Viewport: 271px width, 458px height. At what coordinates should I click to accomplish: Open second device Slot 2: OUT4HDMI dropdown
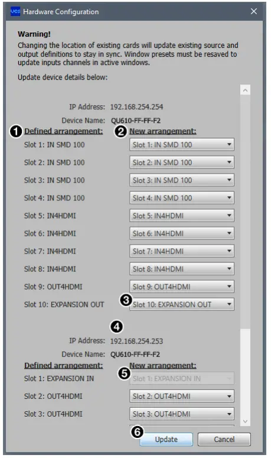tap(182, 396)
